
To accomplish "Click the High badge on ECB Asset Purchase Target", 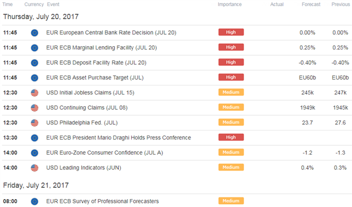I will click(231, 77).
